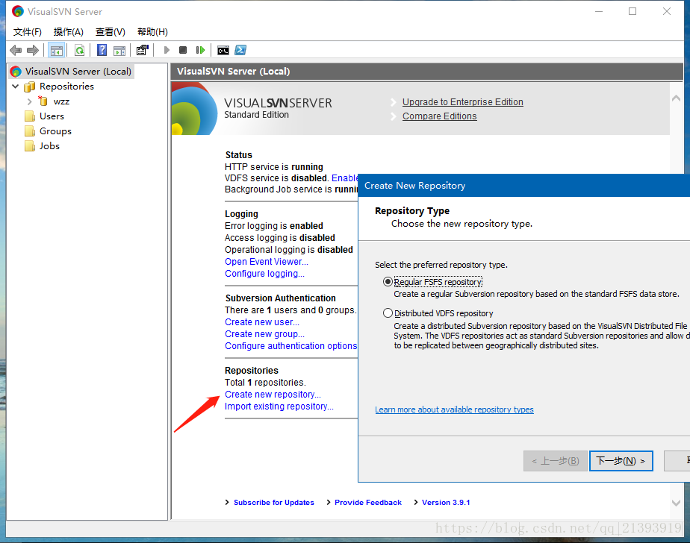Select the Jobs tree item label
The width and height of the screenshot is (690, 543).
(49, 146)
